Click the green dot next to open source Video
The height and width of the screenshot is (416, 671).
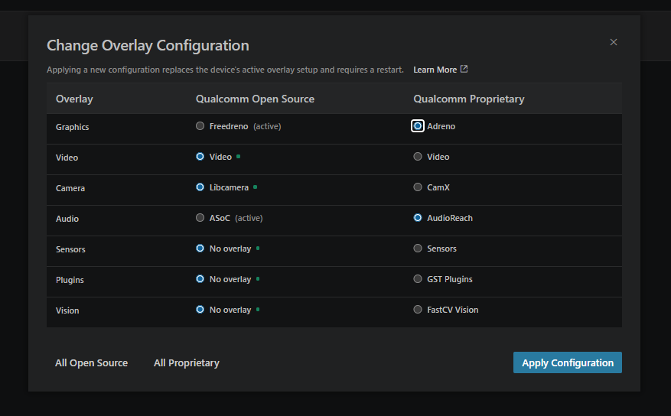click(x=239, y=157)
